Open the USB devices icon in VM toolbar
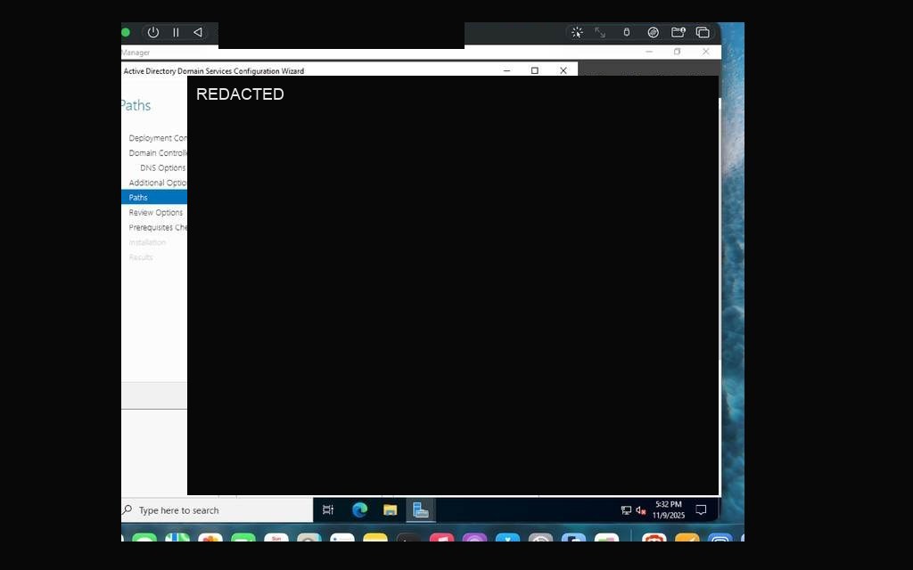The image size is (913, 570). coord(627,33)
